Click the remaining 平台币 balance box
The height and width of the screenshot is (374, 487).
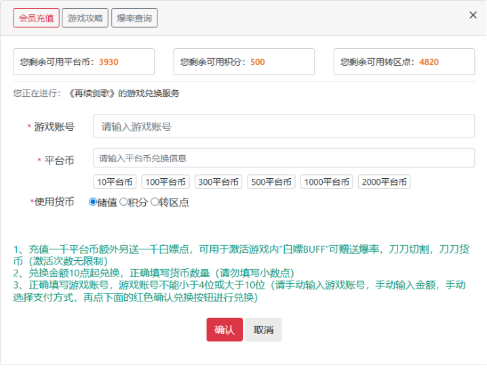click(x=84, y=62)
